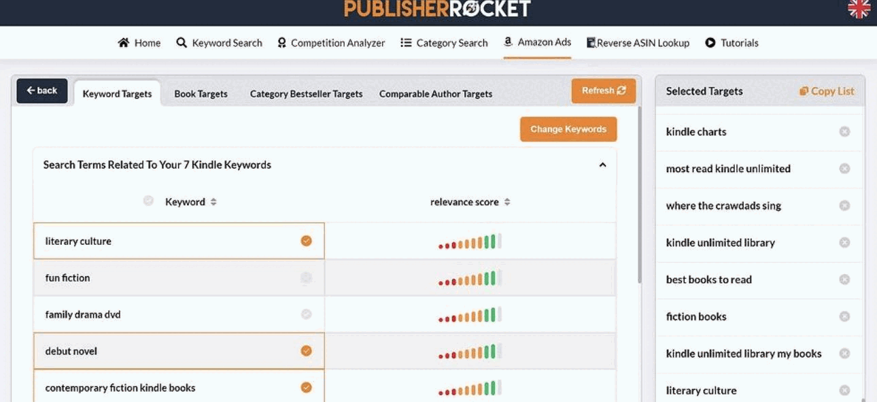Toggle the select-all keywords checkbox
877x402 pixels.
[x=148, y=201]
